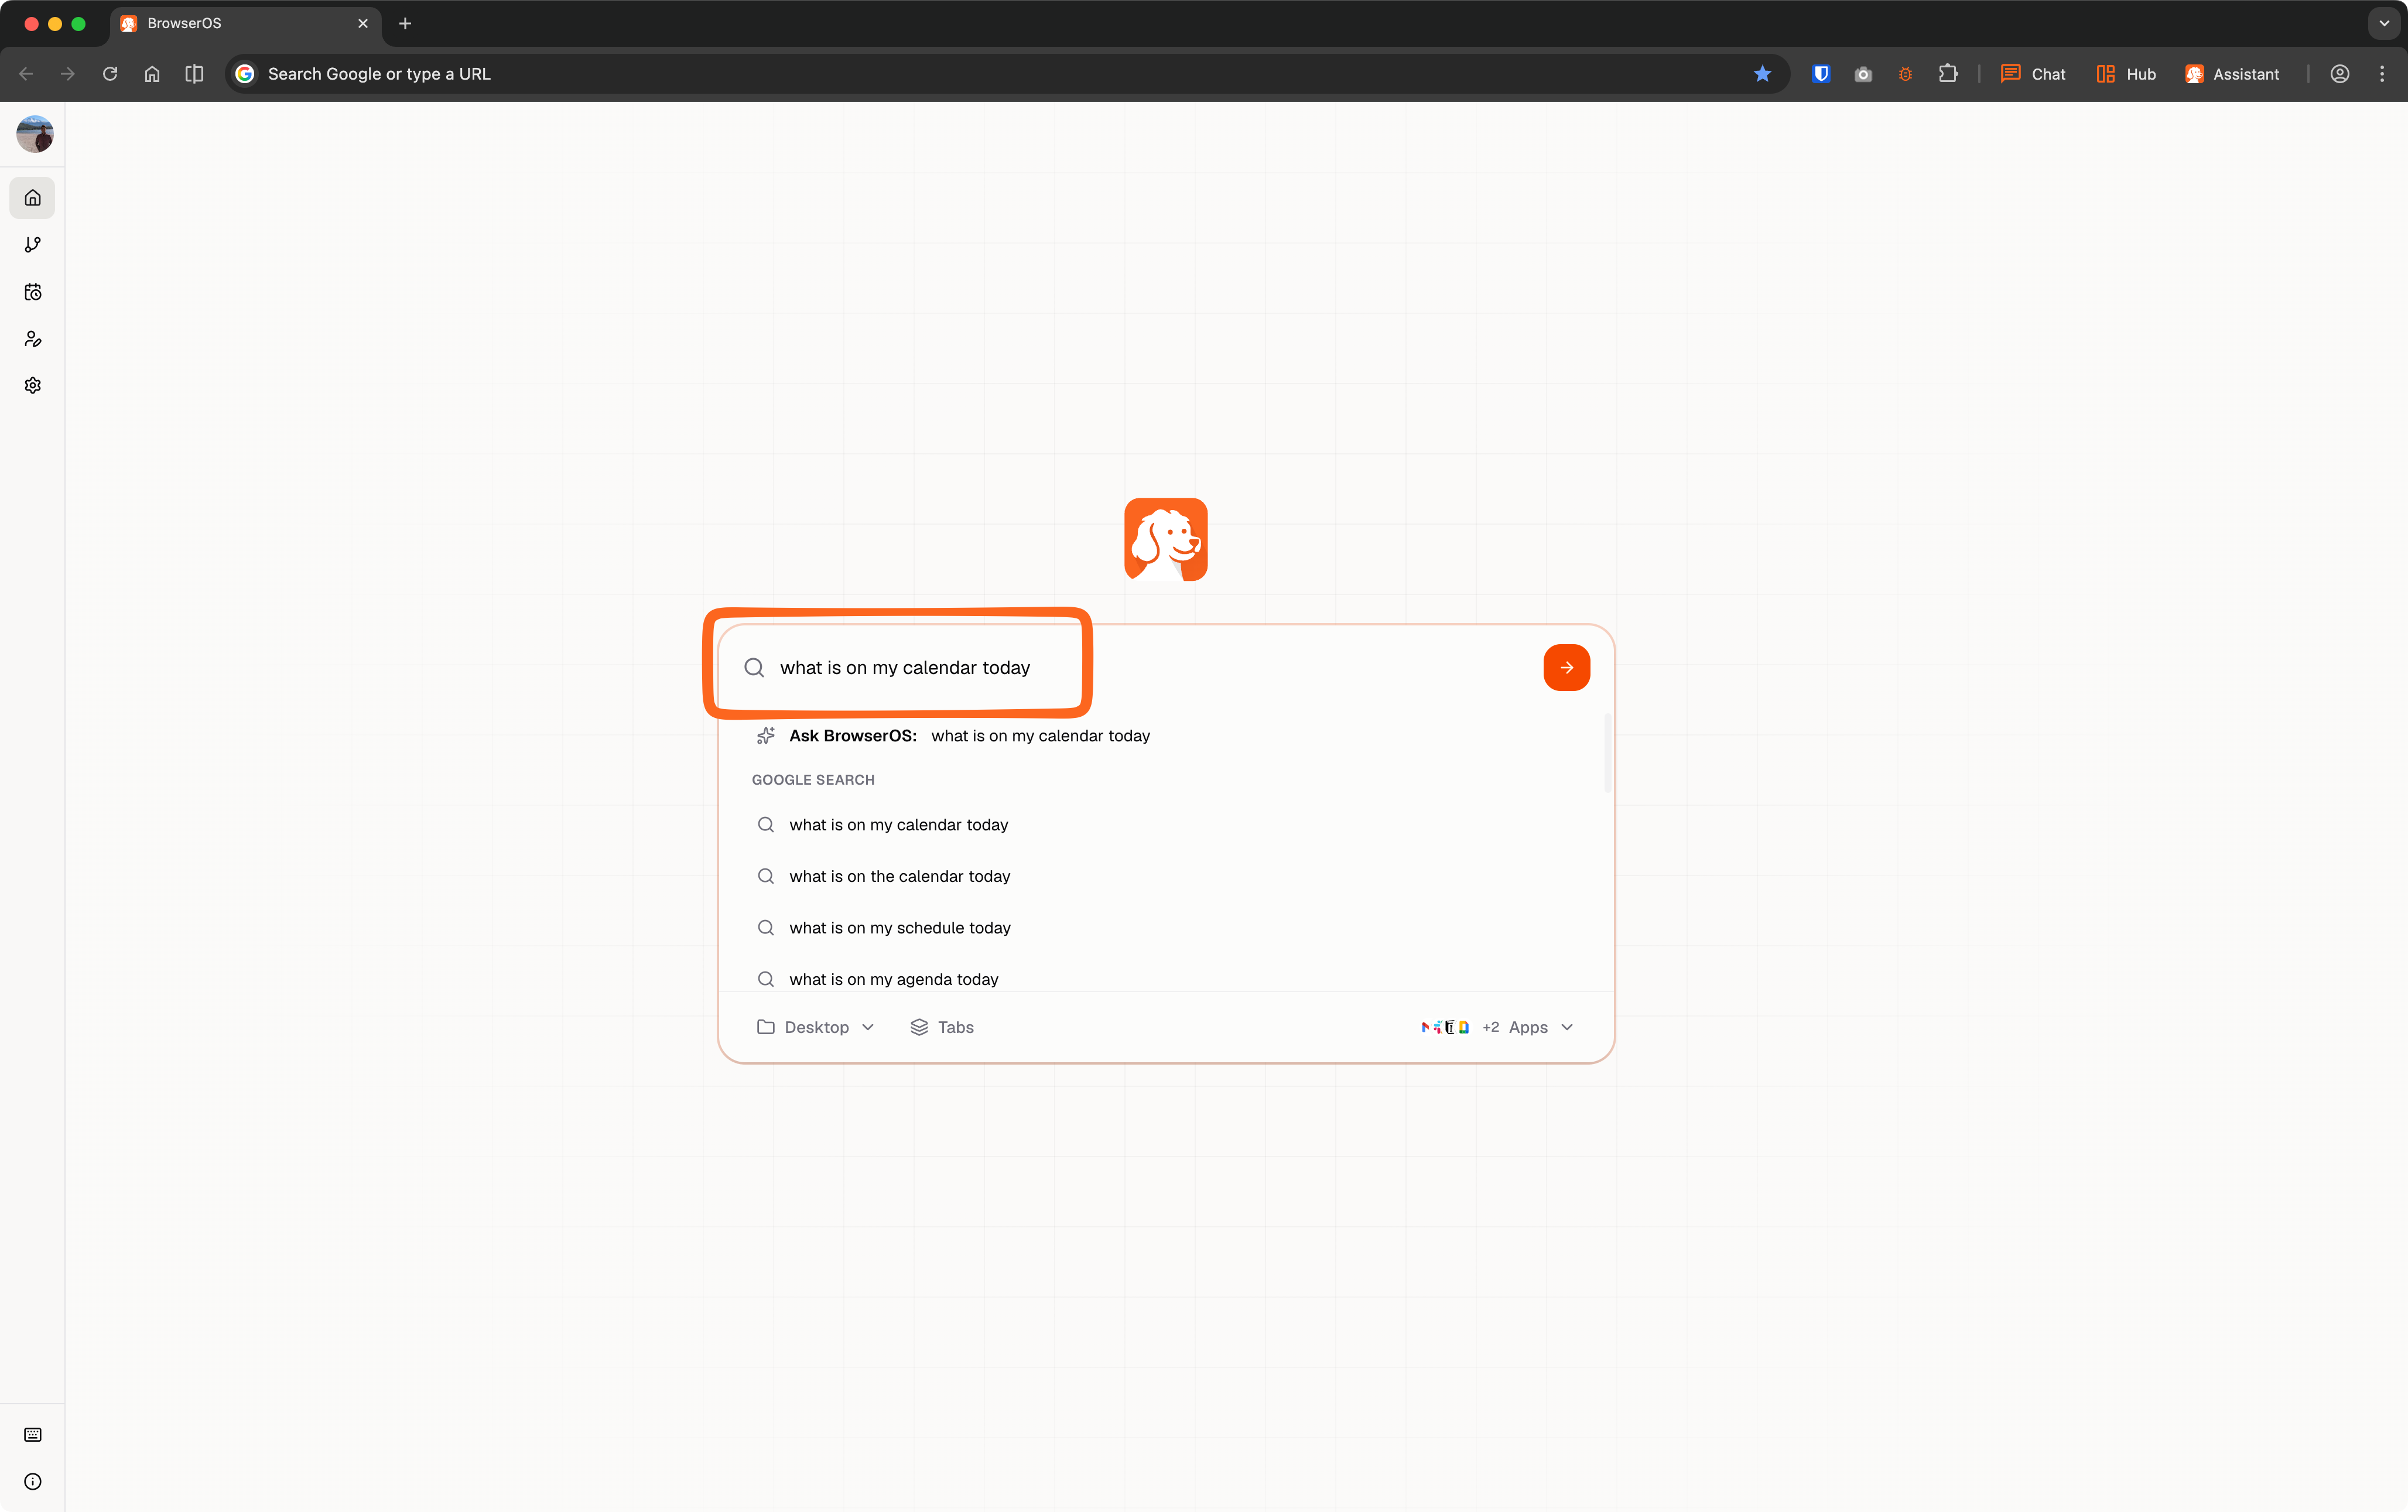Open the Bitwarden shield extension icon
Screen dimensions: 2408x1512
click(x=1820, y=74)
